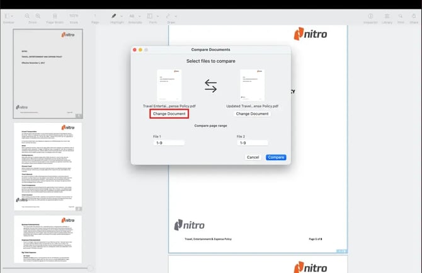The image size is (422, 273).
Task: Close the Compare Documents dialog with red button
Action: (x=135, y=50)
